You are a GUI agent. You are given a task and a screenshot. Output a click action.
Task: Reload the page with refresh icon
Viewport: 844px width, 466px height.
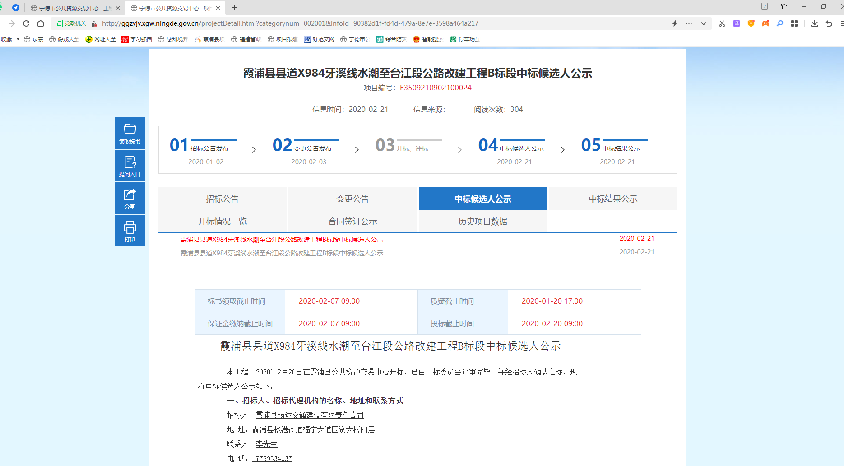coord(26,23)
